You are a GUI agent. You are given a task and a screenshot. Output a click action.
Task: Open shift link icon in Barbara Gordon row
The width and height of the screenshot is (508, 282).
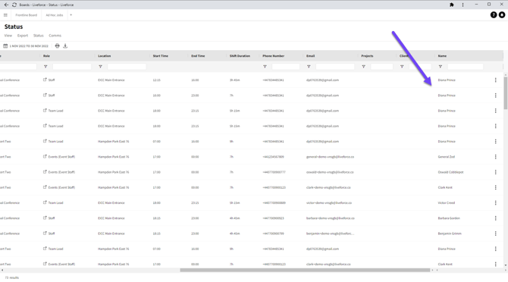point(45,218)
